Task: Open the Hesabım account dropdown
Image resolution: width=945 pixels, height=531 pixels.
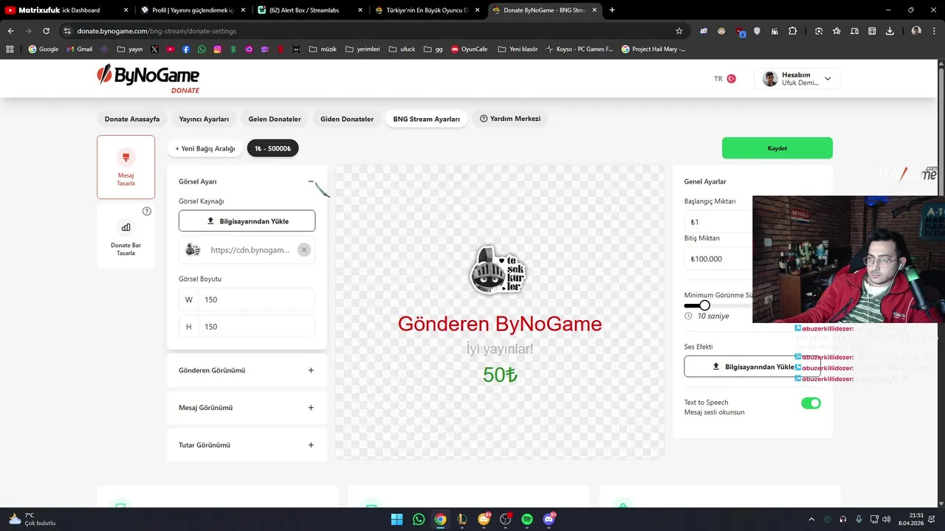Action: (x=797, y=79)
